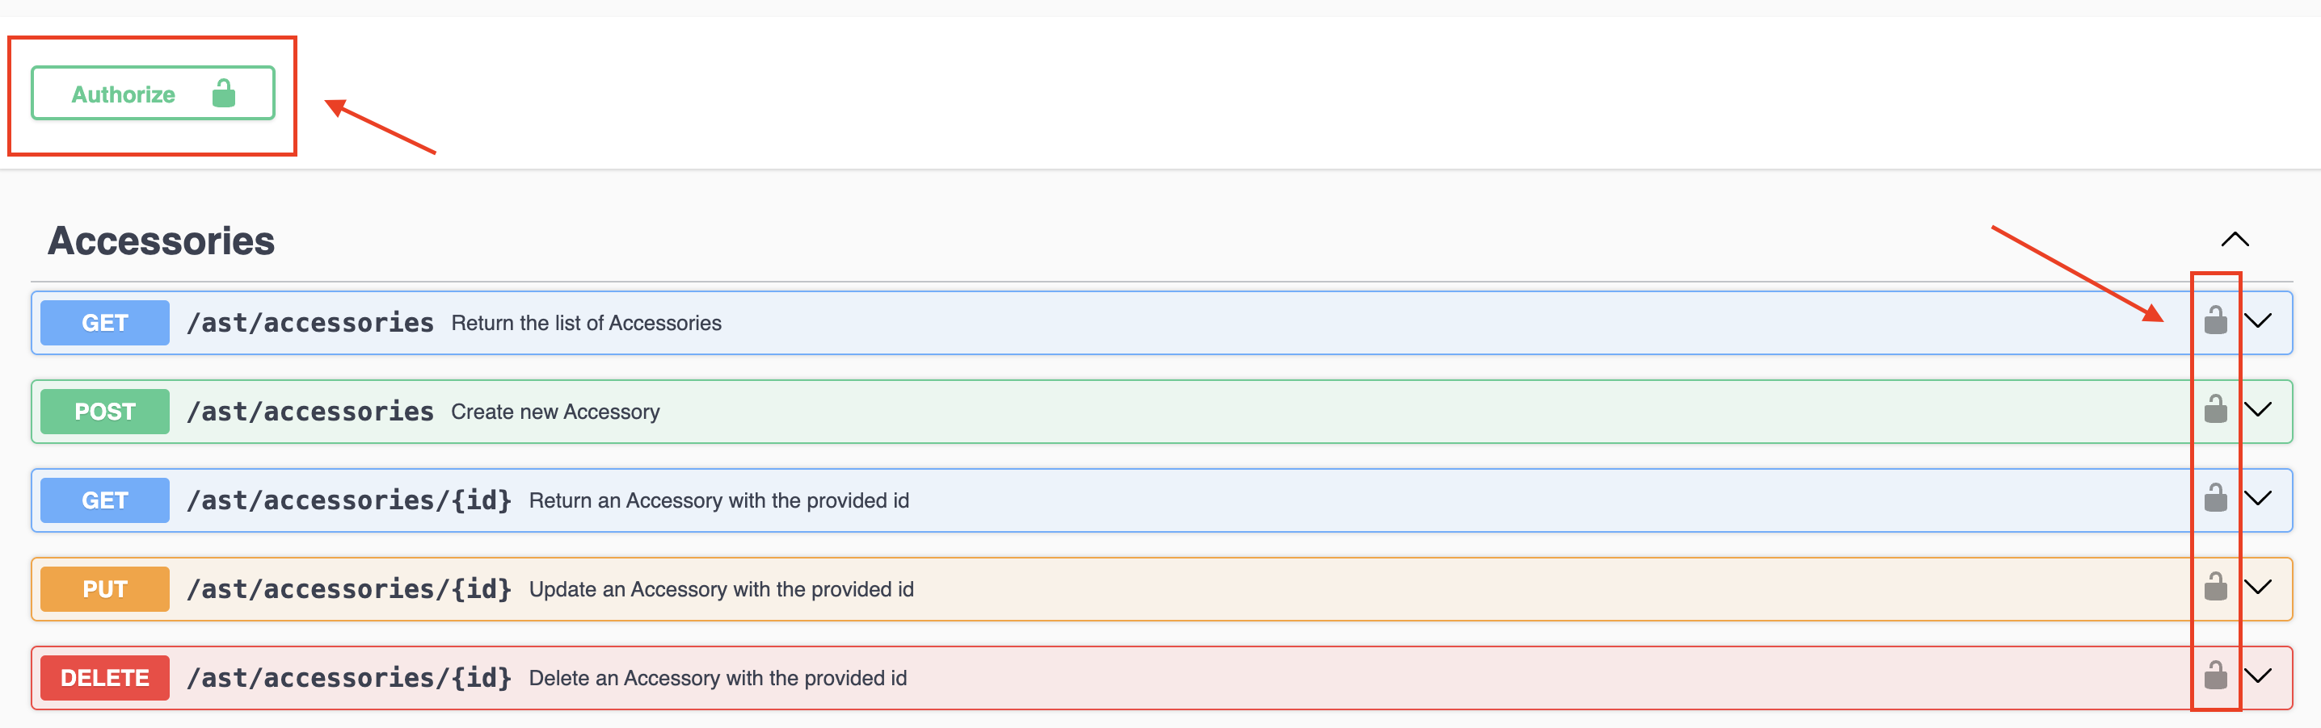Expand the GET list of Accessories operation arrow
The width and height of the screenshot is (2321, 728).
2258,320
